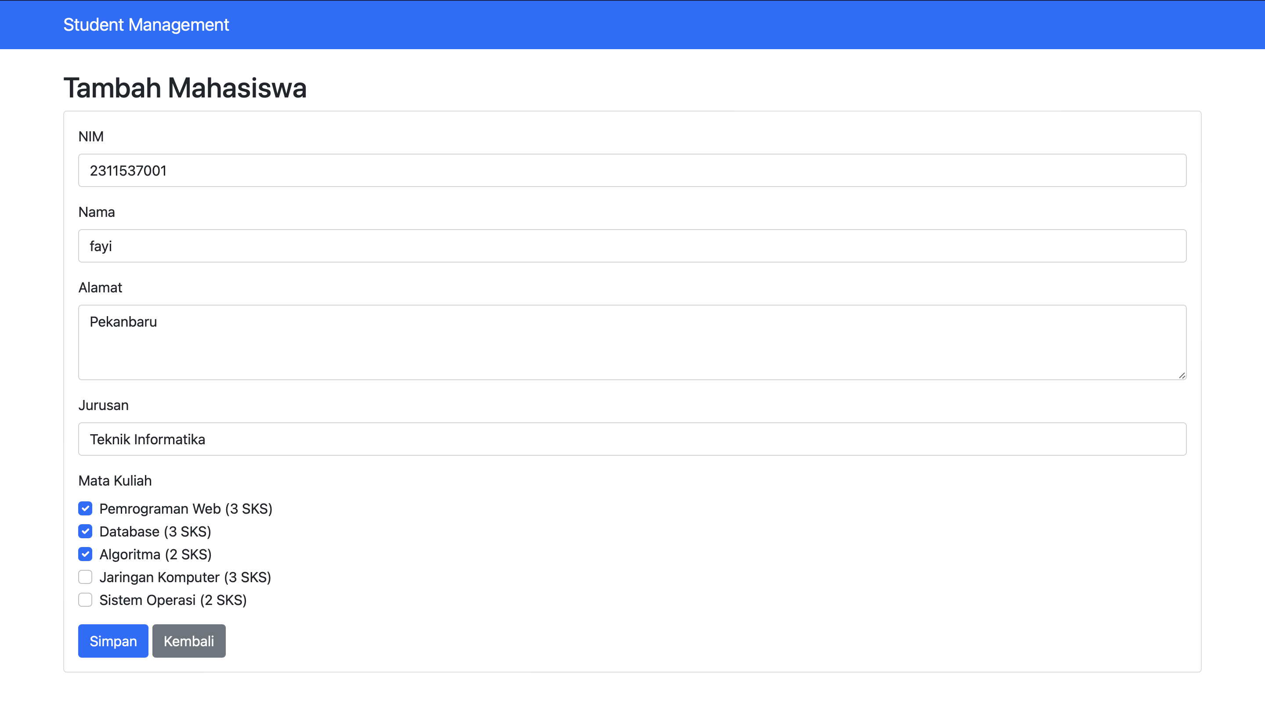Click the Tambah Mahasiswa page heading
1265x720 pixels.
(x=185, y=88)
